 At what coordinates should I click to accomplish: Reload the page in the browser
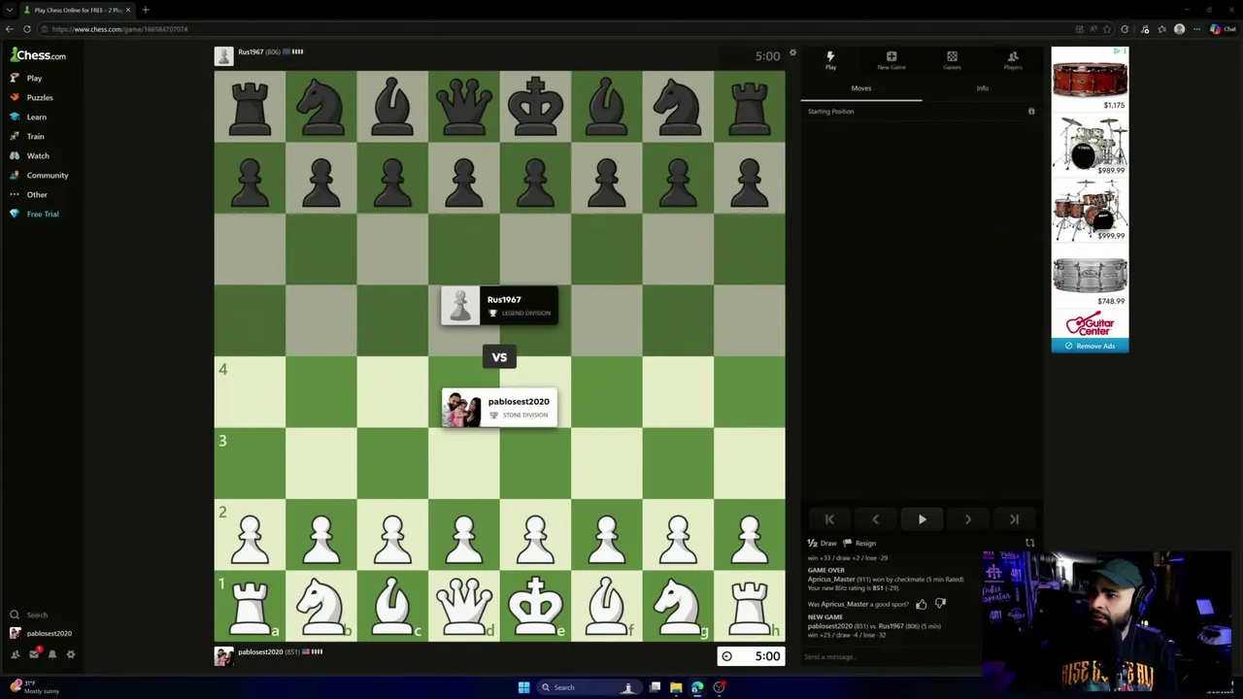[27, 29]
